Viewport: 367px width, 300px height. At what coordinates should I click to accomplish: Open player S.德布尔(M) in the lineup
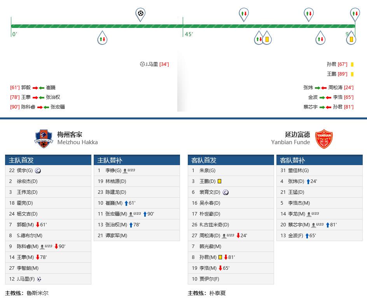pyautogui.click(x=30, y=236)
